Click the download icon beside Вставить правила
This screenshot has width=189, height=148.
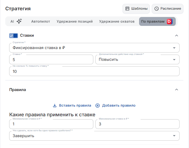coord(55,105)
